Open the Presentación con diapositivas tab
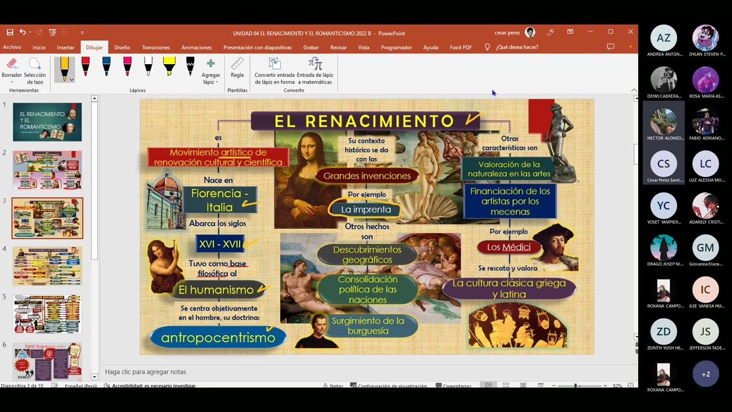This screenshot has height=412, width=732. [257, 47]
